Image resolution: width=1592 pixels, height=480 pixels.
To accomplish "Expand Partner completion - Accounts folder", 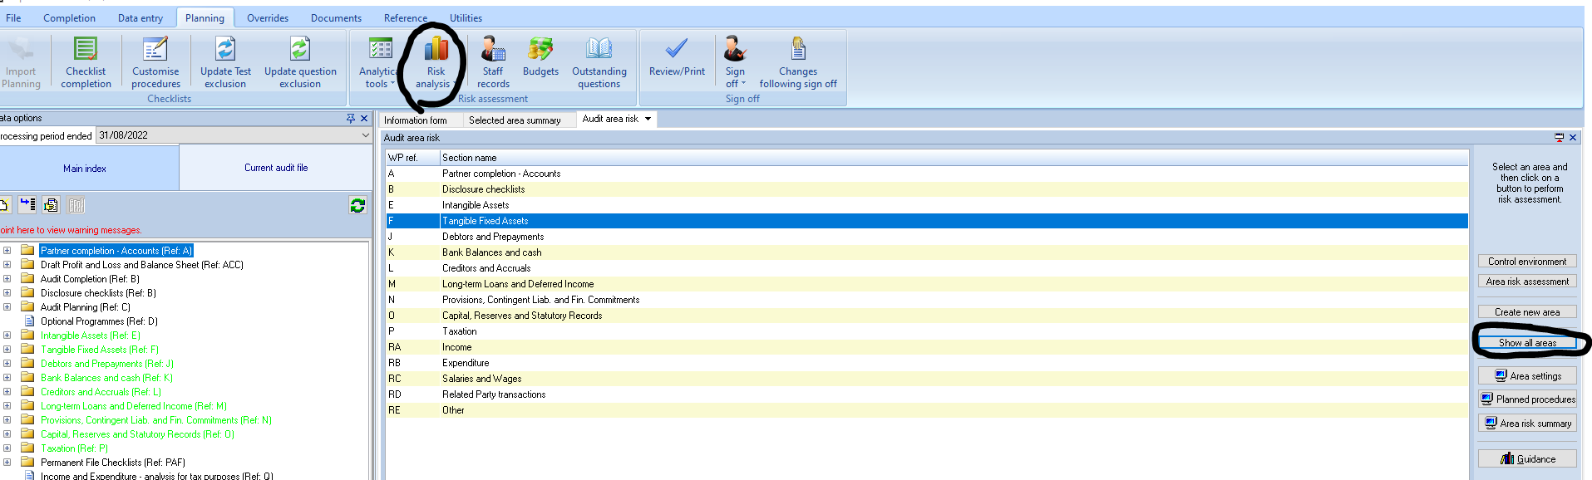I will click(x=7, y=250).
